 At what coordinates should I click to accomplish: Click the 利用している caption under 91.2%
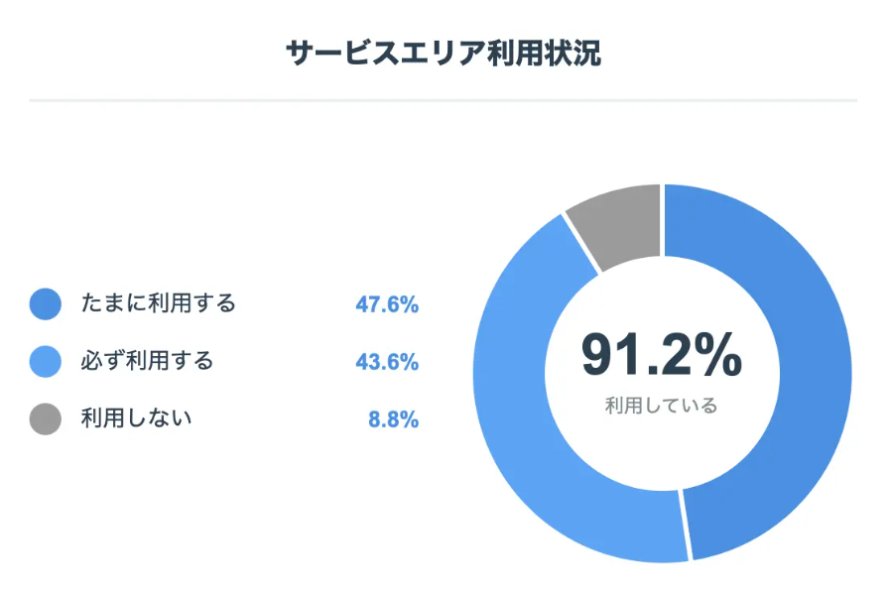point(661,406)
